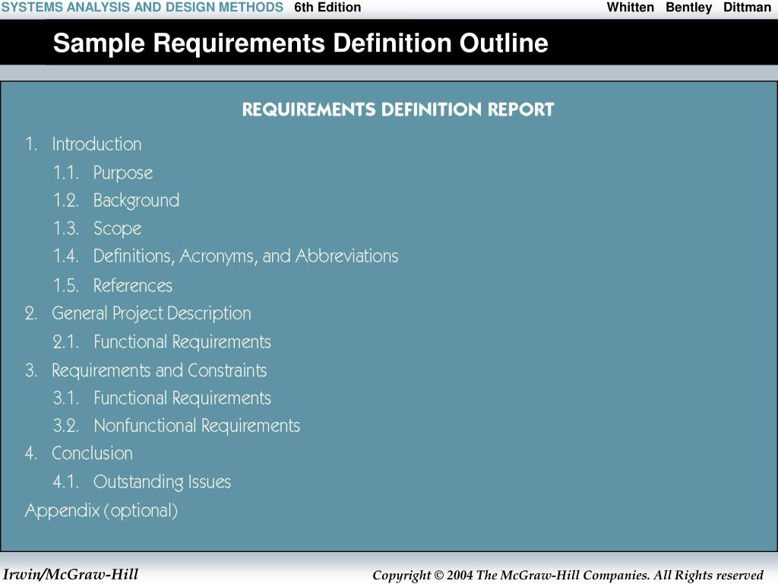Click the copyright notice in footer
The width and height of the screenshot is (778, 584).
point(568,575)
